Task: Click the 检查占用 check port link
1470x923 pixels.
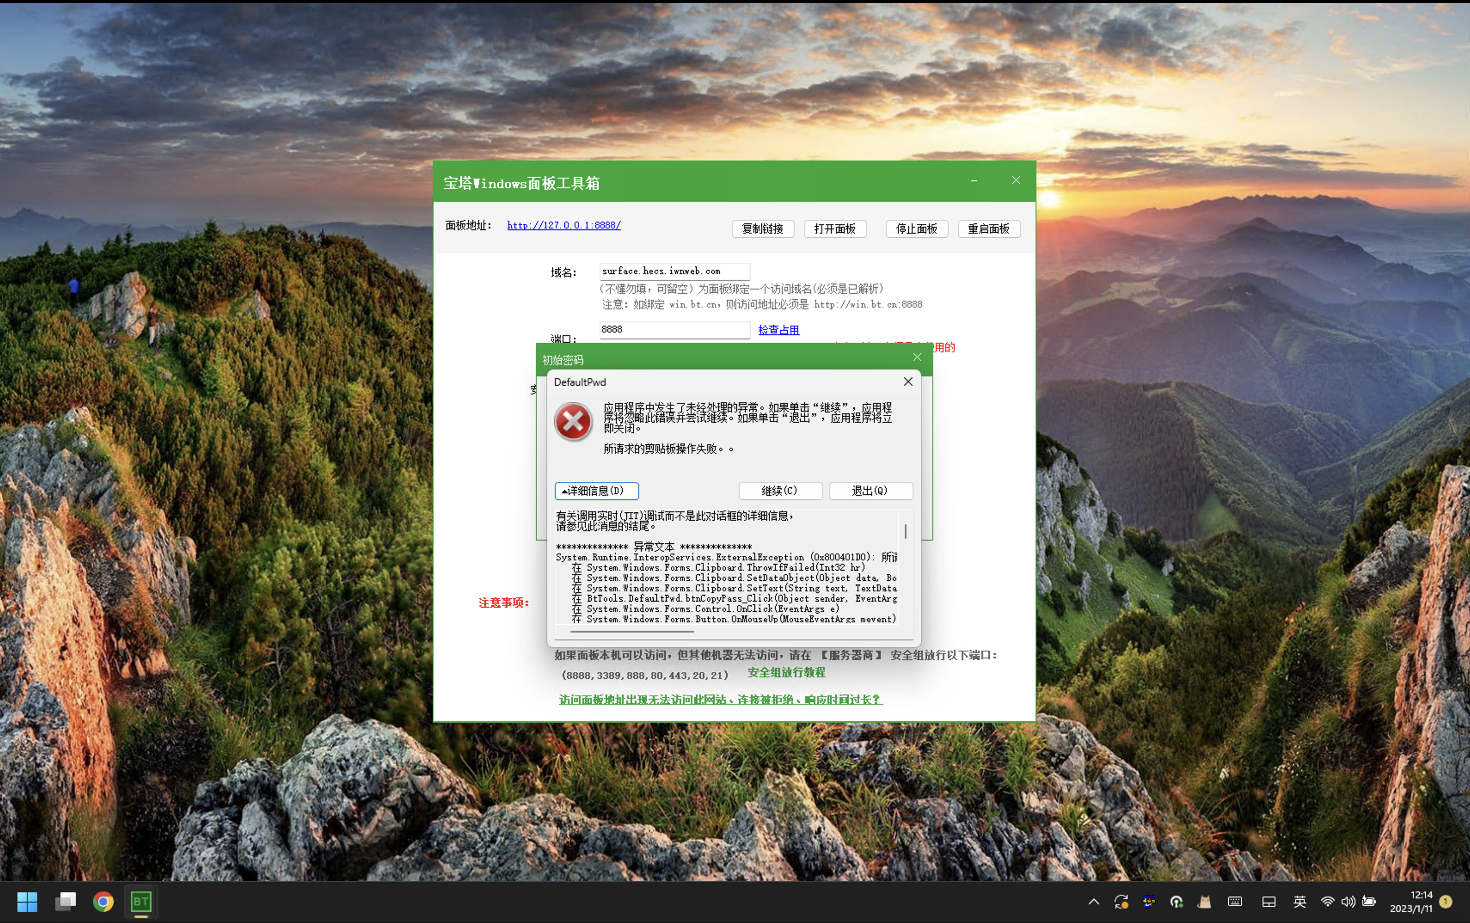Action: pyautogui.click(x=778, y=329)
